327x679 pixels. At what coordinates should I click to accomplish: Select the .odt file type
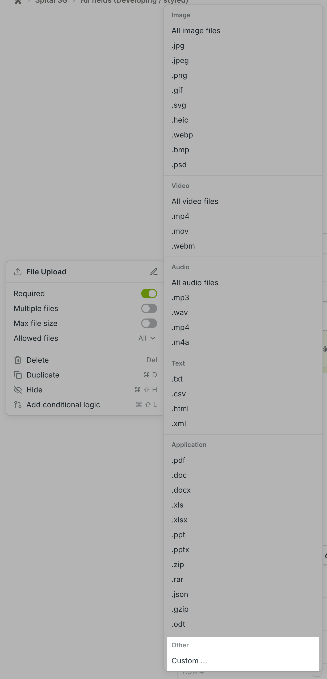243,624
